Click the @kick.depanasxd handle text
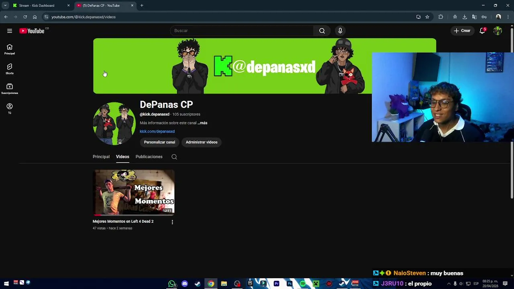This screenshot has width=514, height=289. click(155, 114)
